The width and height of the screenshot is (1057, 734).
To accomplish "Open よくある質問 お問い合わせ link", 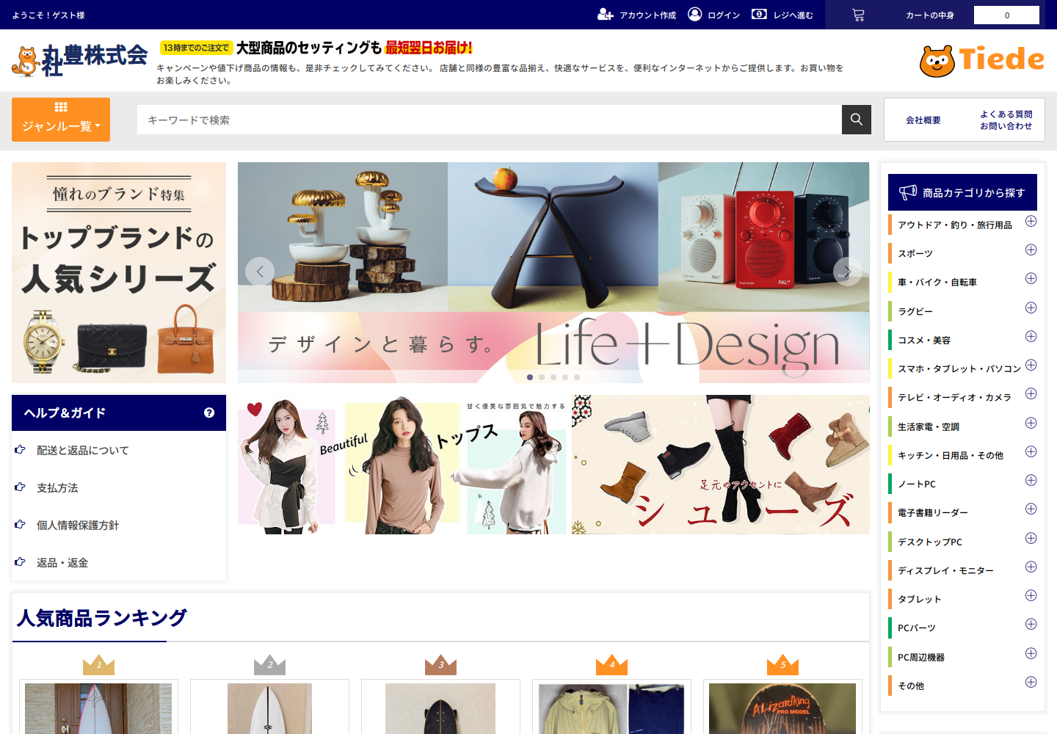I will point(1006,120).
